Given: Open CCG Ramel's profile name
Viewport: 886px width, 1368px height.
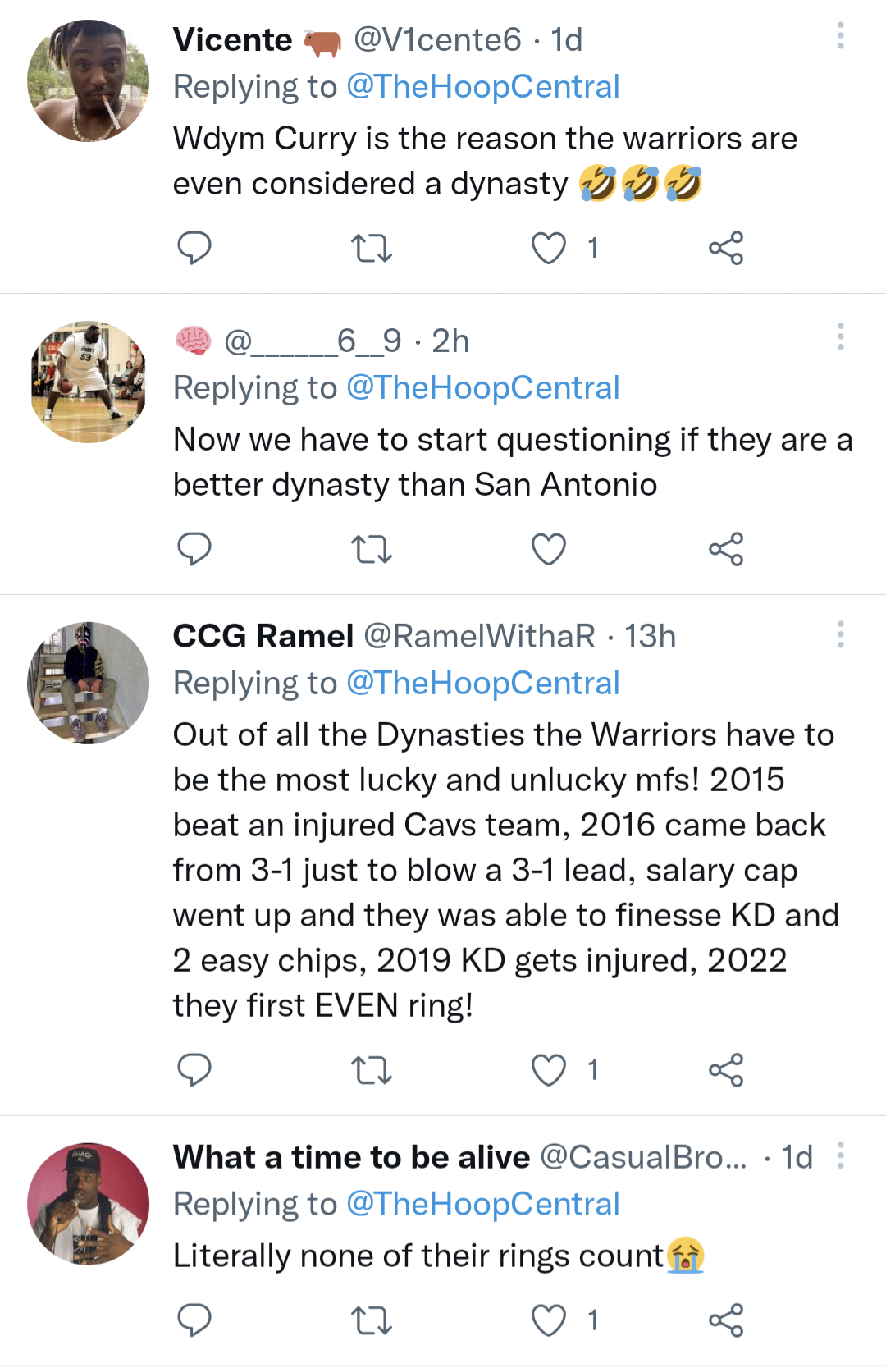Looking at the screenshot, I should point(263,636).
